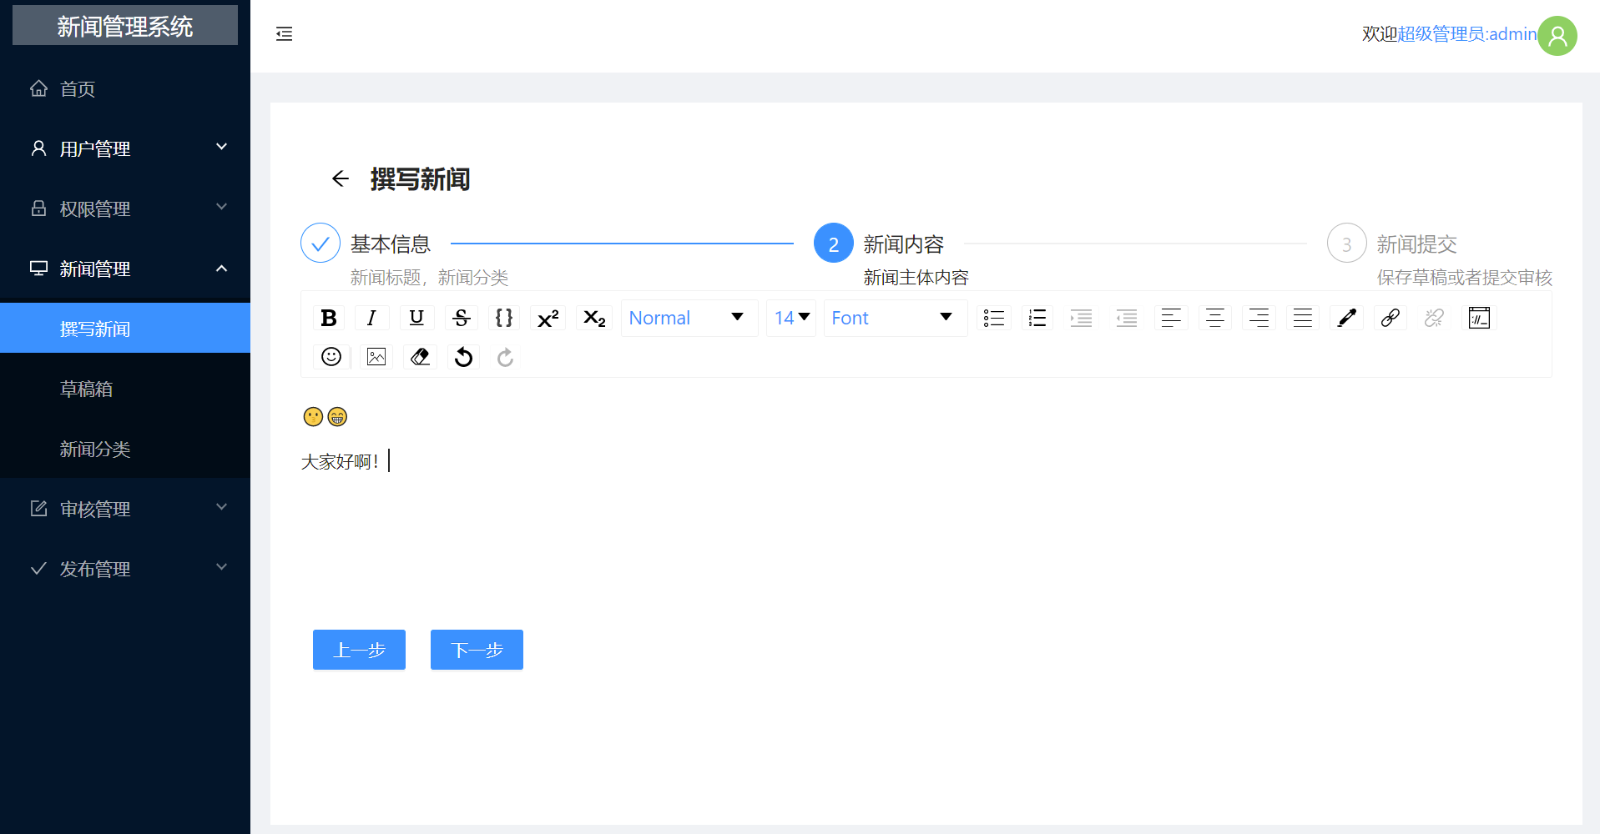Image resolution: width=1600 pixels, height=834 pixels.
Task: Select 撰写新闻 in the sidebar
Action: pos(125,329)
